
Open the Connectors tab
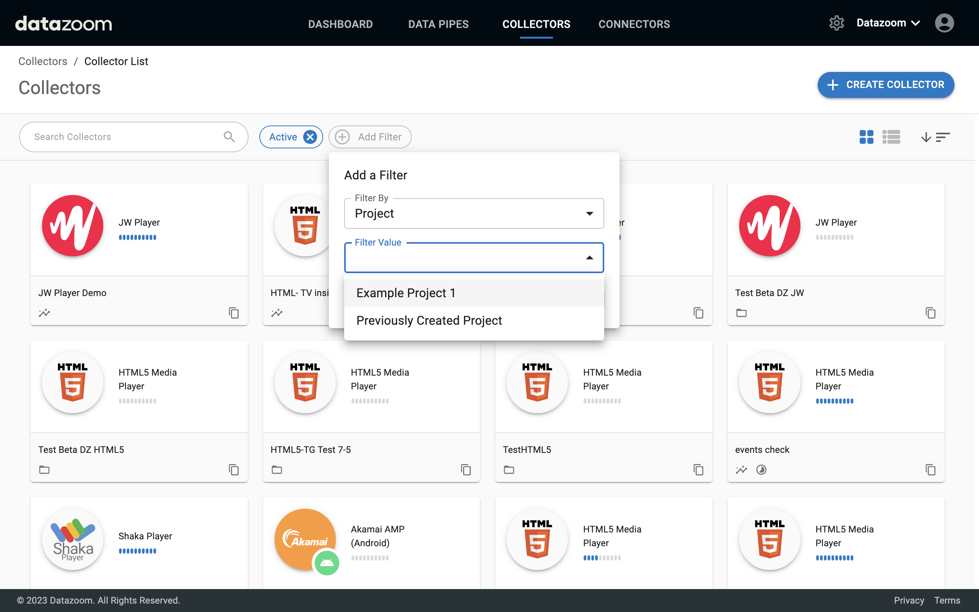634,24
